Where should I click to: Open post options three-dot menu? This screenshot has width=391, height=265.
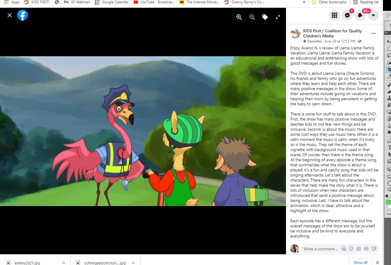(x=374, y=33)
